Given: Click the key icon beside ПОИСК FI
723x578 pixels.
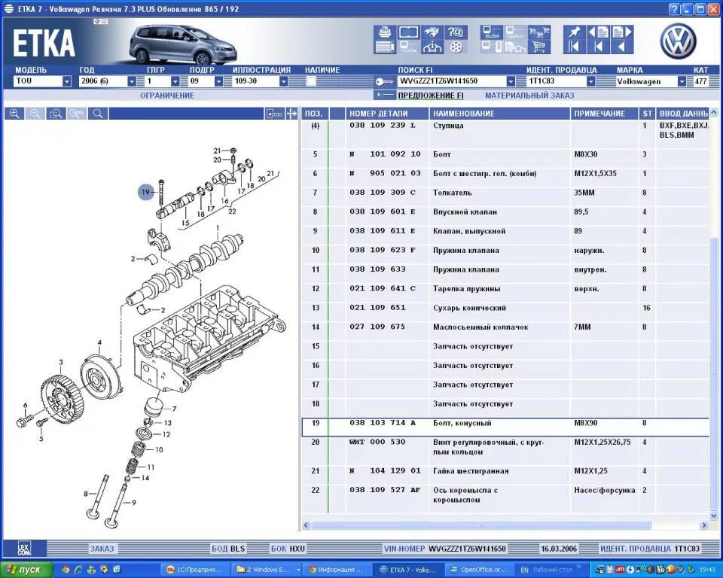Looking at the screenshot, I should [x=384, y=81].
